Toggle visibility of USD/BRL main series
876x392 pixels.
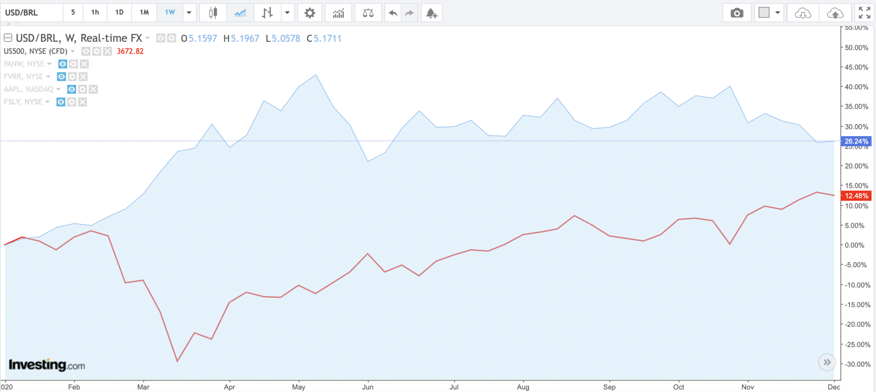[161, 38]
